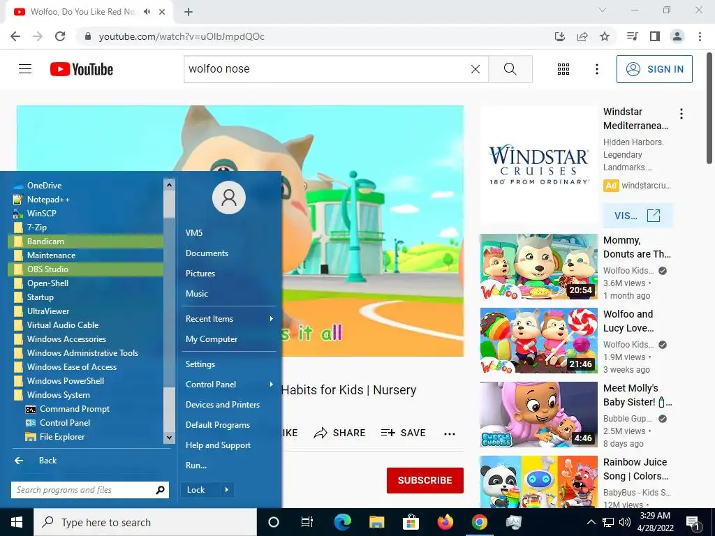Toggle Chrome side panel

pyautogui.click(x=655, y=36)
